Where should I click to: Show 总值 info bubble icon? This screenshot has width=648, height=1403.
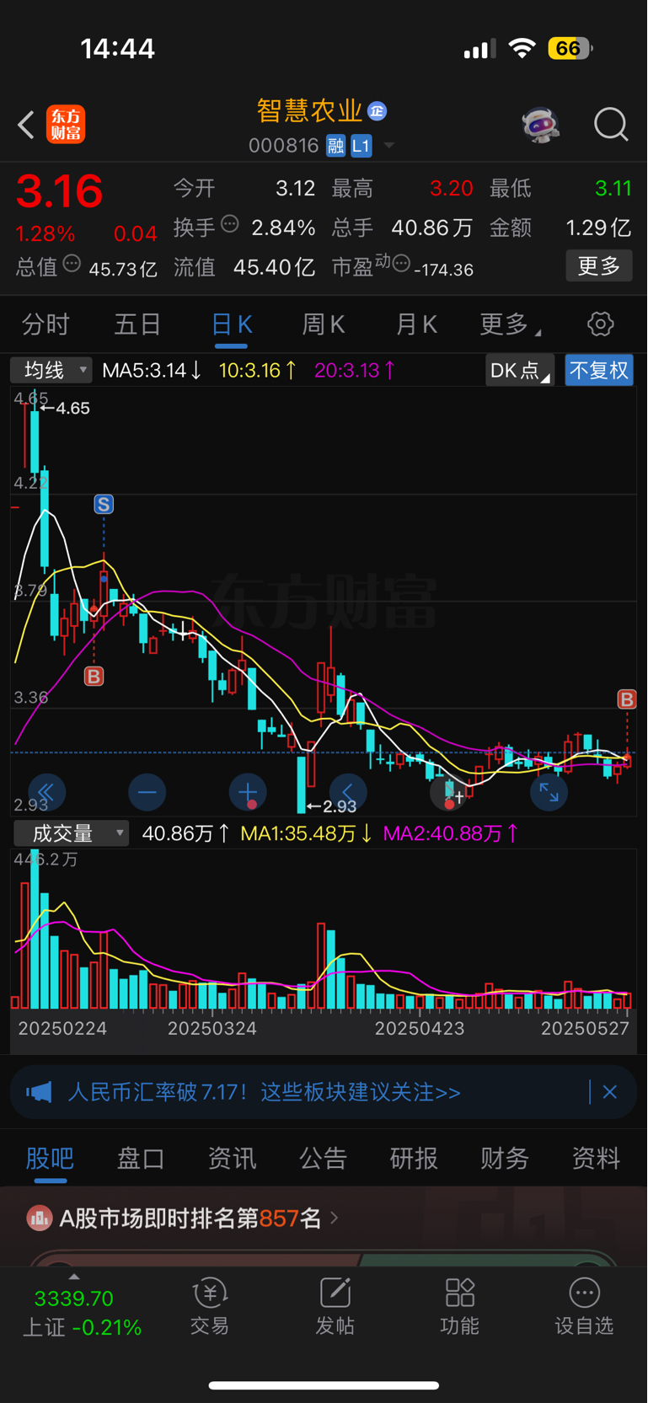pyautogui.click(x=72, y=264)
